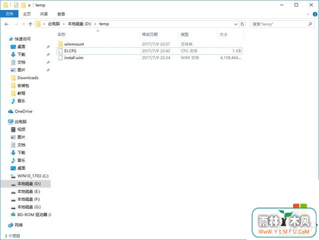Viewport: 319px width, 240px height.
Task: Sort by the 类型 column header
Action: (184, 34)
